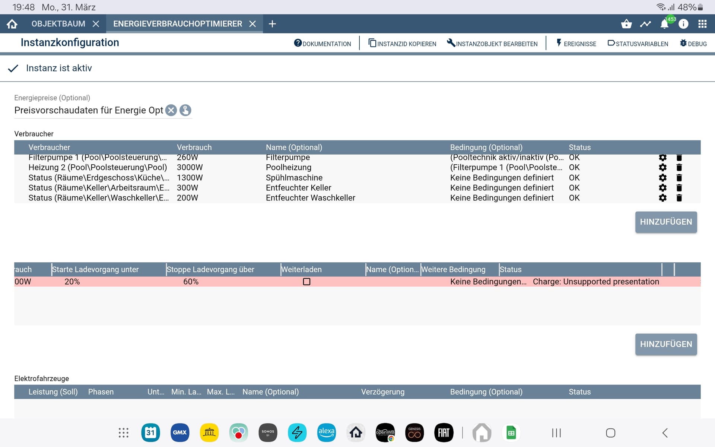
Task: Open DOKUMENTATION
Action: point(322,44)
